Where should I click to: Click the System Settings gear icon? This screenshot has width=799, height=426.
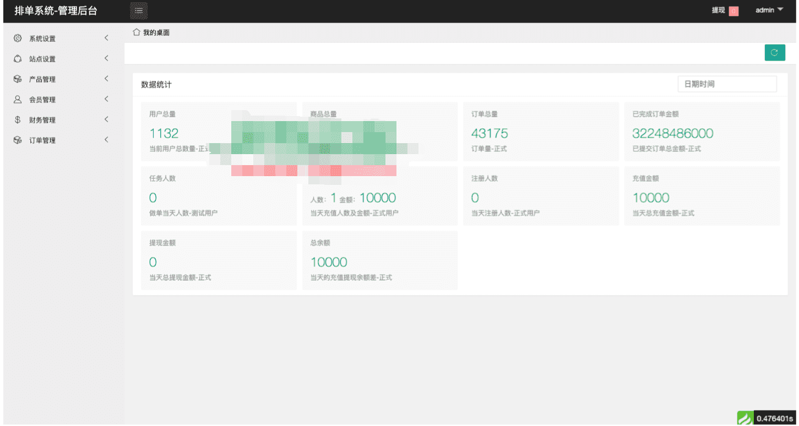pyautogui.click(x=18, y=39)
